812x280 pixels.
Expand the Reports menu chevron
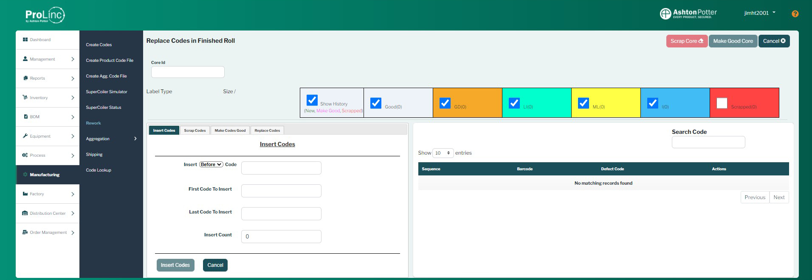(x=73, y=78)
